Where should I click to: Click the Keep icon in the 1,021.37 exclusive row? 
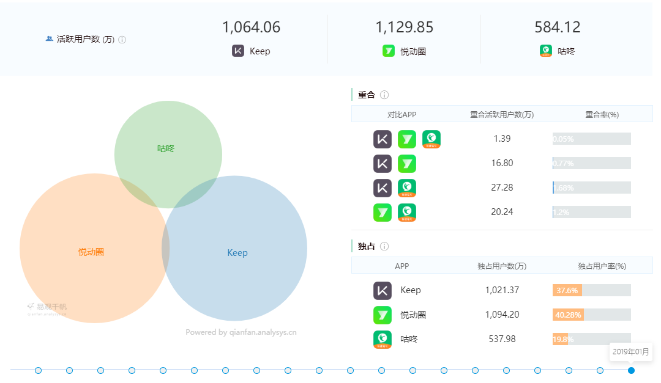[383, 291]
